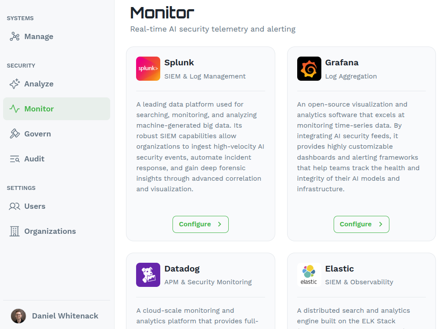
Task: Click the Manage nodes icon in sidebar
Action: coord(14,36)
